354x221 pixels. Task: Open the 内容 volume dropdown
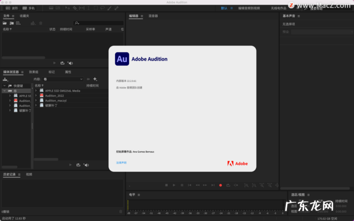coord(62,79)
